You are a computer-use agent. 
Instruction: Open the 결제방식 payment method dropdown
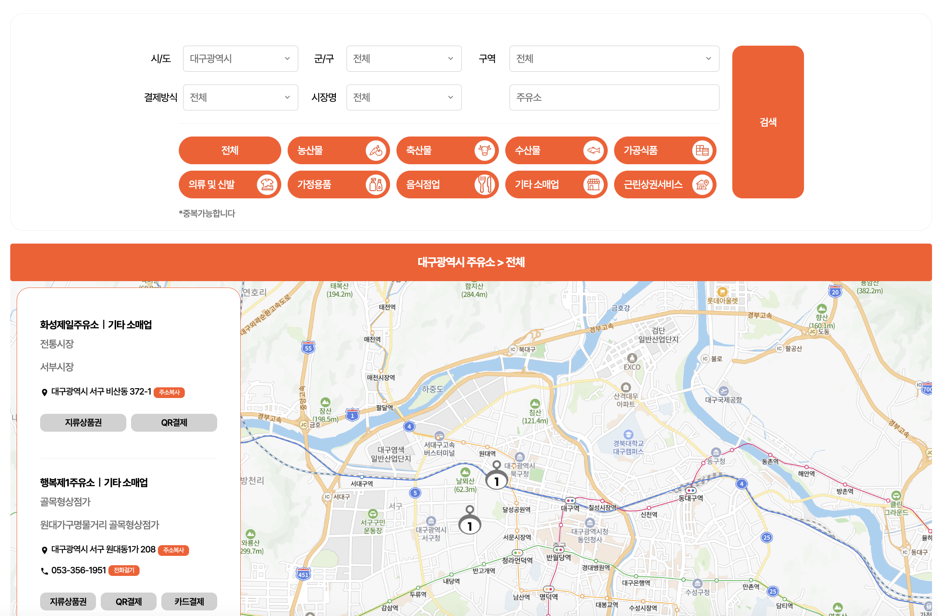(240, 98)
